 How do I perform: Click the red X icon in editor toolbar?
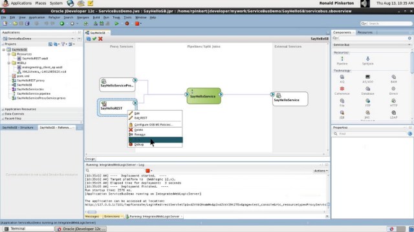tap(100, 39)
